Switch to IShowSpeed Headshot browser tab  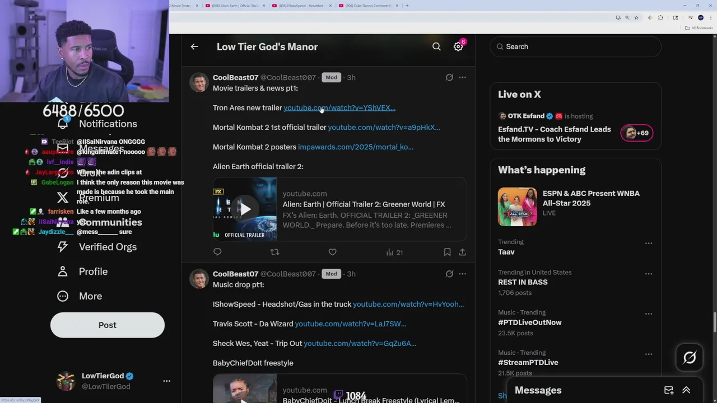(x=301, y=6)
